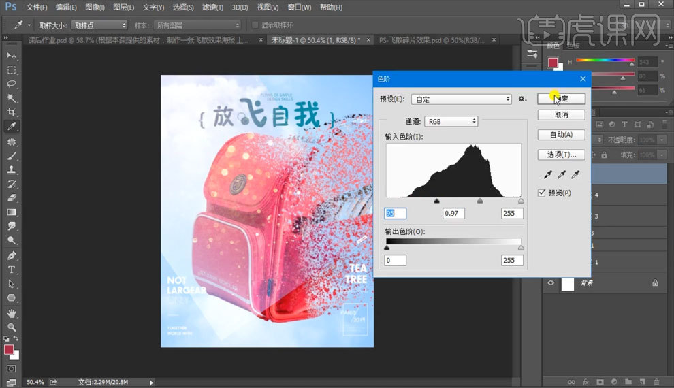
Task: Click the input shadow value field 95
Action: coord(395,213)
